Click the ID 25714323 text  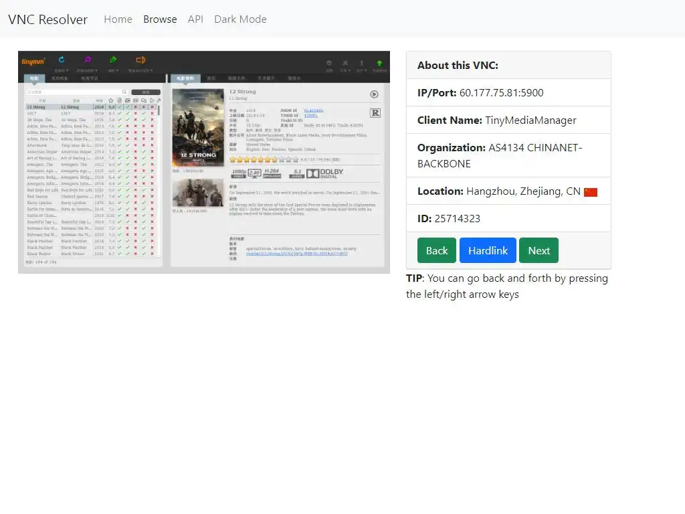tap(449, 219)
